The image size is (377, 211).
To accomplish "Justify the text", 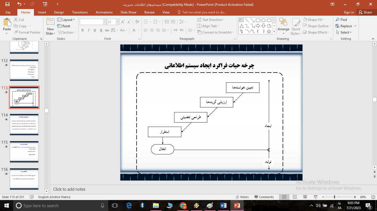I will [x=164, y=30].
